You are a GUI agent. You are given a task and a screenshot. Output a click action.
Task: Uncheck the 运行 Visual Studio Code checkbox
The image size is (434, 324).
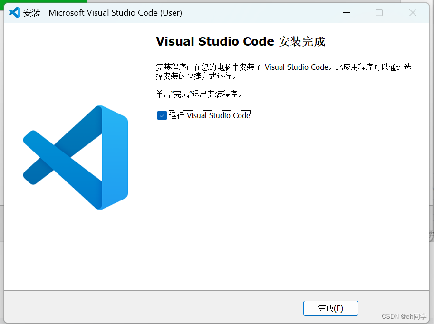pos(162,115)
